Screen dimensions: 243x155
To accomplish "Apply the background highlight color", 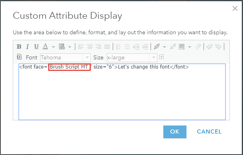I will (62, 47).
